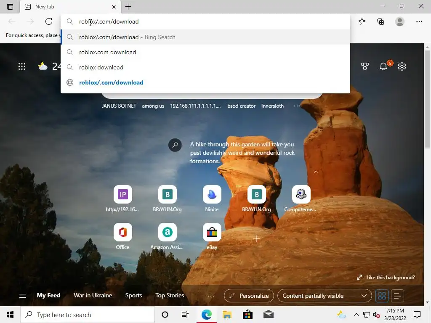Open Settings and more ellipsis menu
The width and height of the screenshot is (431, 323).
(x=419, y=21)
